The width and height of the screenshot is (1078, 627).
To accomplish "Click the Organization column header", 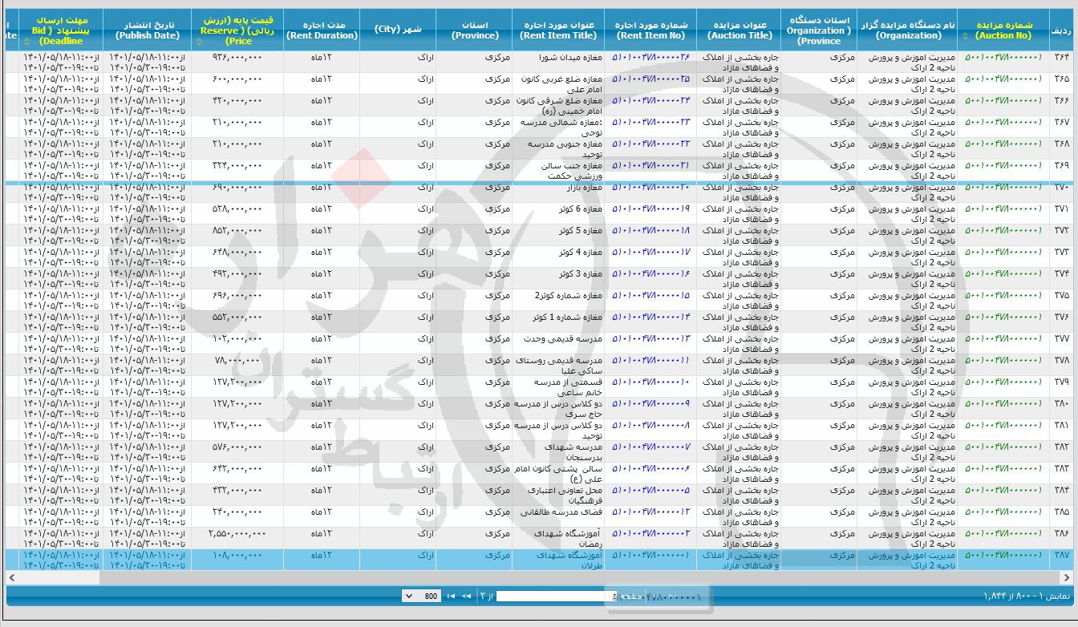I will pos(908,30).
